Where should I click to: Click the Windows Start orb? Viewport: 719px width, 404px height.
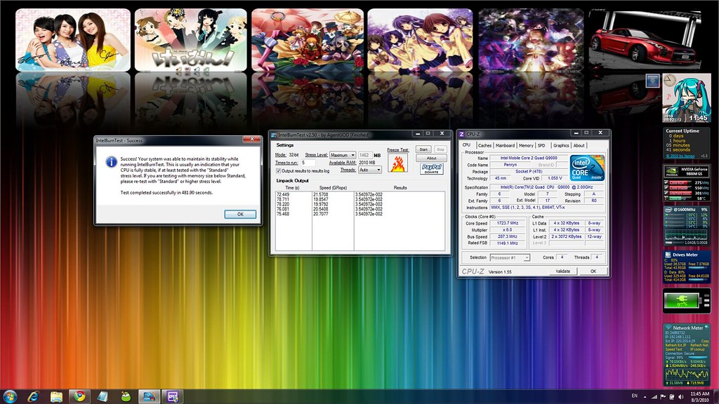[9, 396]
